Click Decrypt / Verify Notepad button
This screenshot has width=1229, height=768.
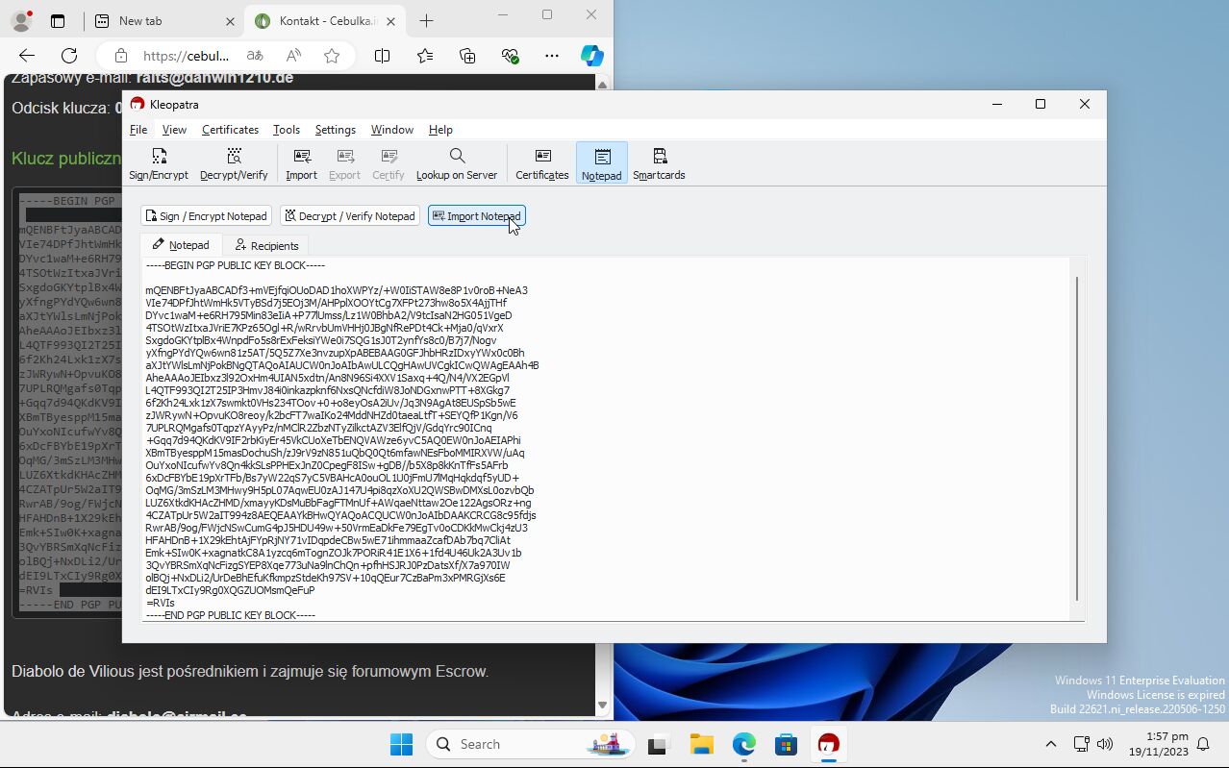[x=349, y=216]
